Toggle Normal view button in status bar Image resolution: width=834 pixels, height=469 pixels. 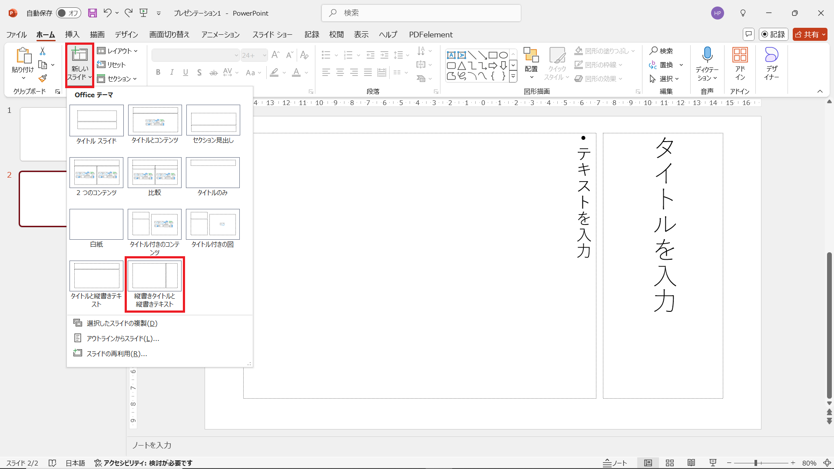click(648, 463)
